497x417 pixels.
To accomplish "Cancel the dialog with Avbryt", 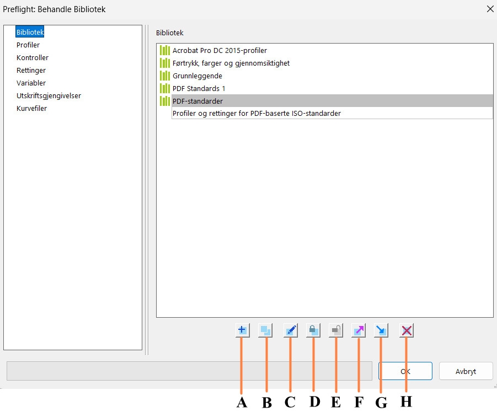I will [x=466, y=371].
